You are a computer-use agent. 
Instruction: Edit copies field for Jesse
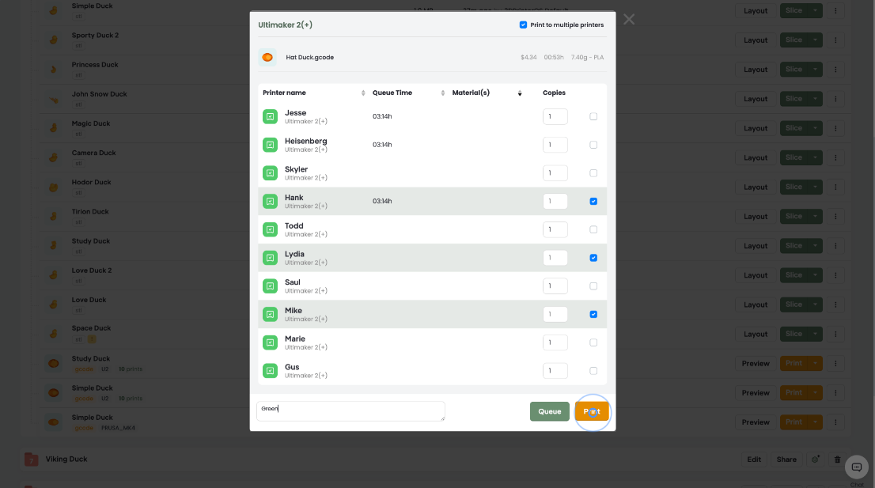coord(555,116)
